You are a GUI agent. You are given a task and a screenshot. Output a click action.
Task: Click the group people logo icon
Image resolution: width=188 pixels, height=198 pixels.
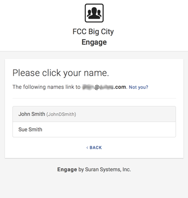[x=94, y=13]
